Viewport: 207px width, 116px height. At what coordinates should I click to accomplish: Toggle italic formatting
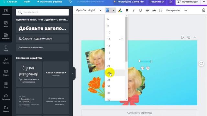tap(134, 10)
